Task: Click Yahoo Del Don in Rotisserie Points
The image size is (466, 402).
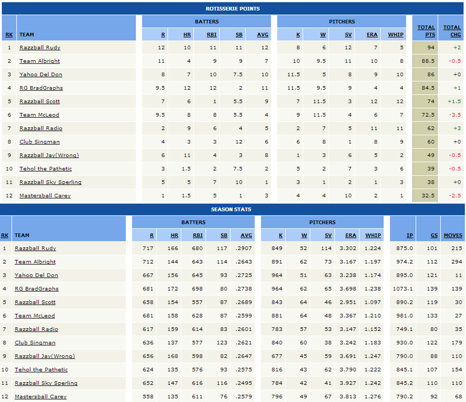Action: coord(41,75)
